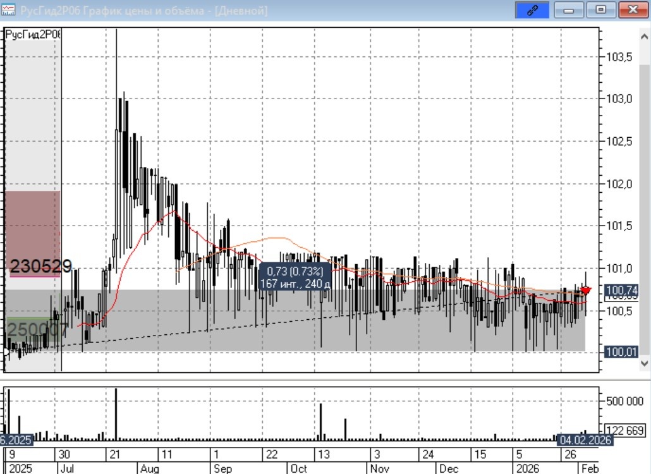
Task: Click the Jul month label on time axis
Action: pyautogui.click(x=67, y=468)
